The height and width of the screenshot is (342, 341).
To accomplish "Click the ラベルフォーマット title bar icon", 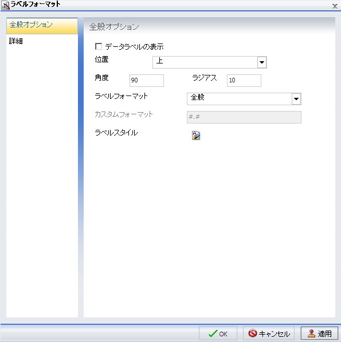I will (x=6, y=5).
